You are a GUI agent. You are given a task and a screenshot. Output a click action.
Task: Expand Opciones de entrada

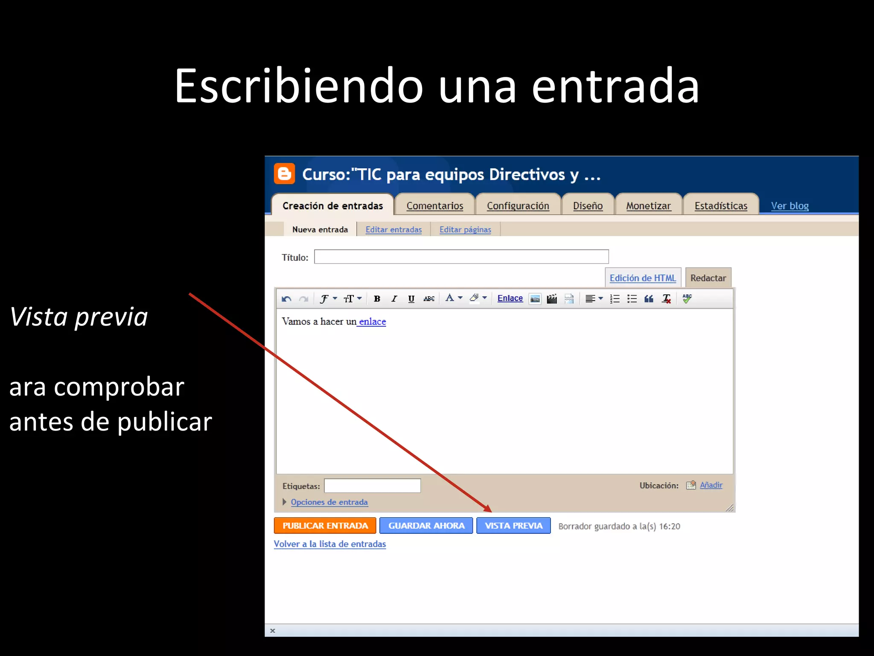329,502
